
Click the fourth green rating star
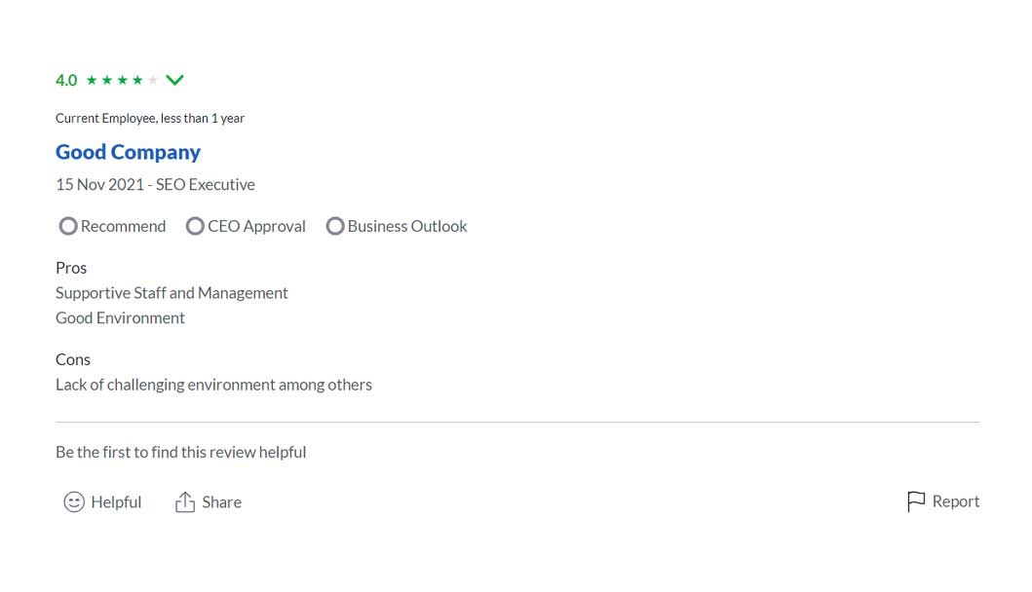pos(137,80)
